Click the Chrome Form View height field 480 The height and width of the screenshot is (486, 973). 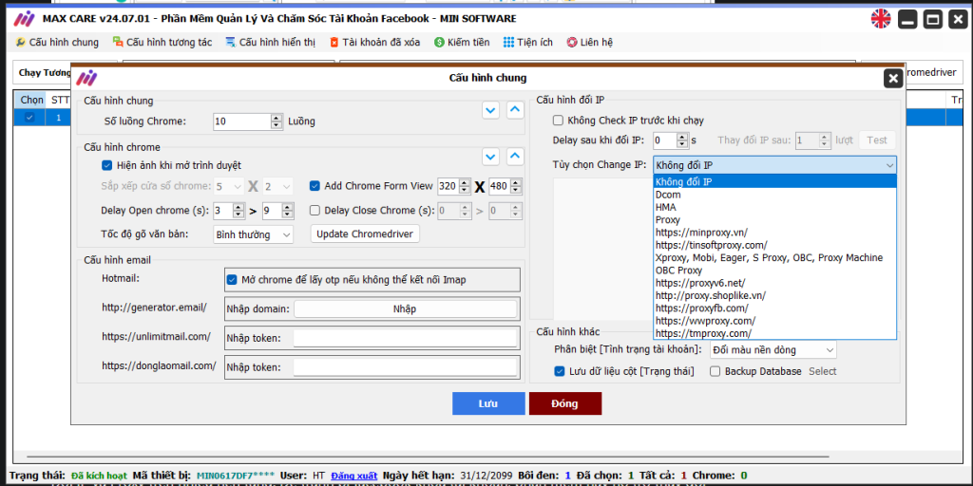[500, 186]
